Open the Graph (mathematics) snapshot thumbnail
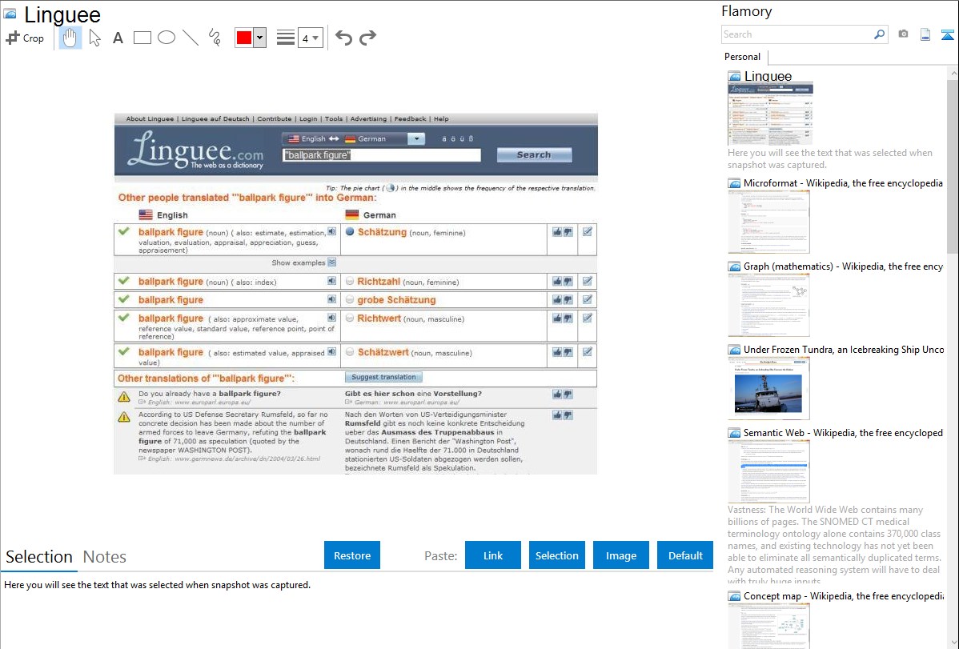 (x=768, y=305)
